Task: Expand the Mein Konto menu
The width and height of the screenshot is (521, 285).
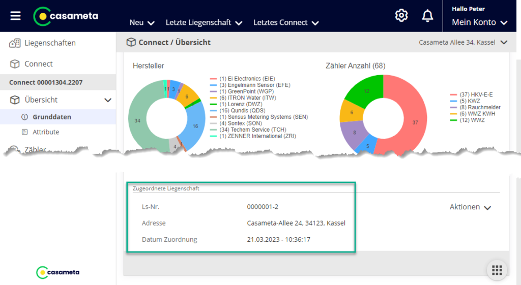Action: tap(480, 22)
